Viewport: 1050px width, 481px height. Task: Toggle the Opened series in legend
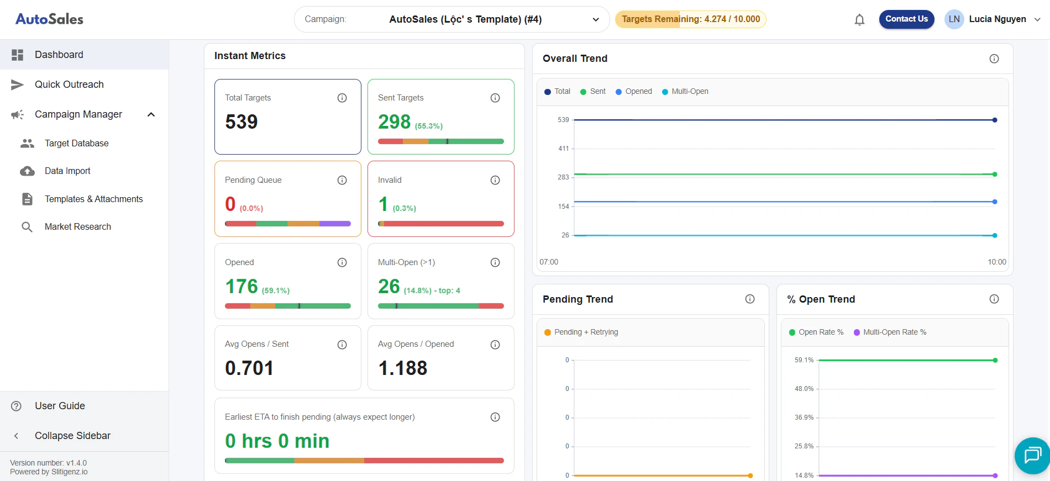(633, 92)
